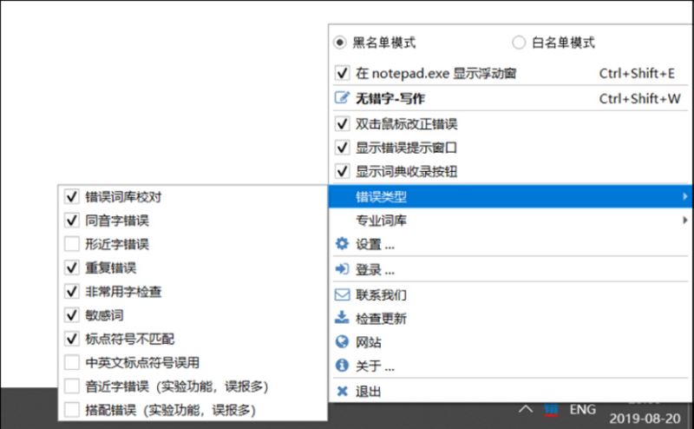
Task: Enable 中英文标点符号误用 checkbox
Action: click(x=72, y=362)
